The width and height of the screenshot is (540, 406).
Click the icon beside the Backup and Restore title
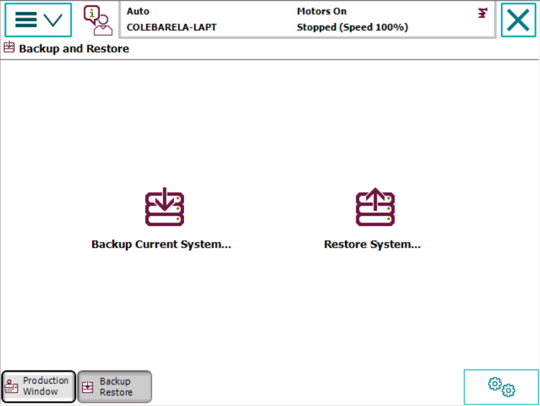tap(9, 48)
